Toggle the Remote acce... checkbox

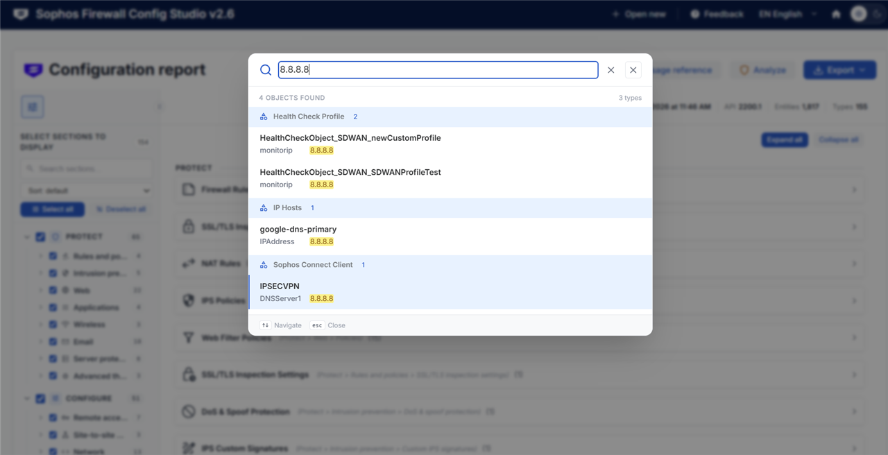(53, 418)
